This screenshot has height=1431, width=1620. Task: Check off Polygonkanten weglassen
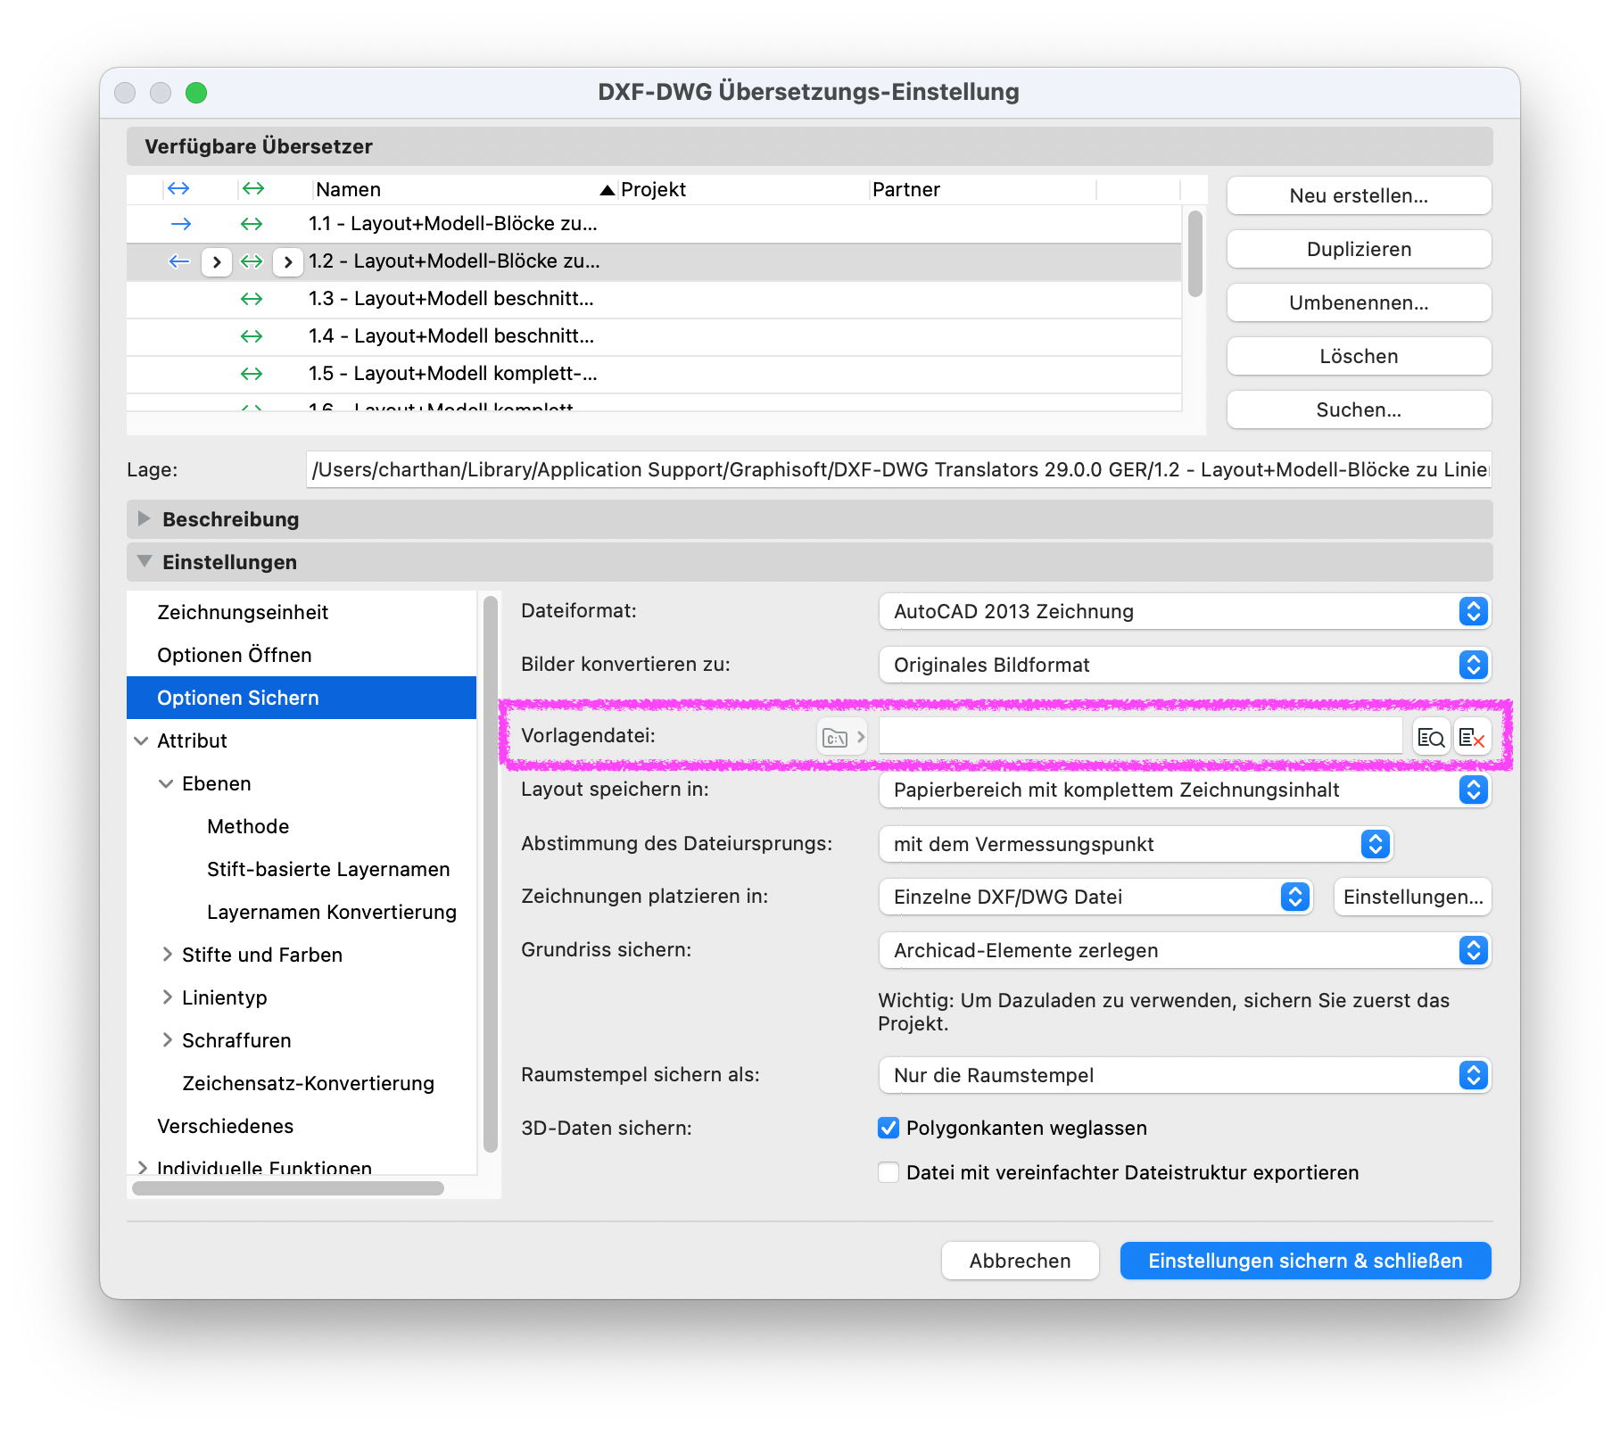pos(889,1128)
